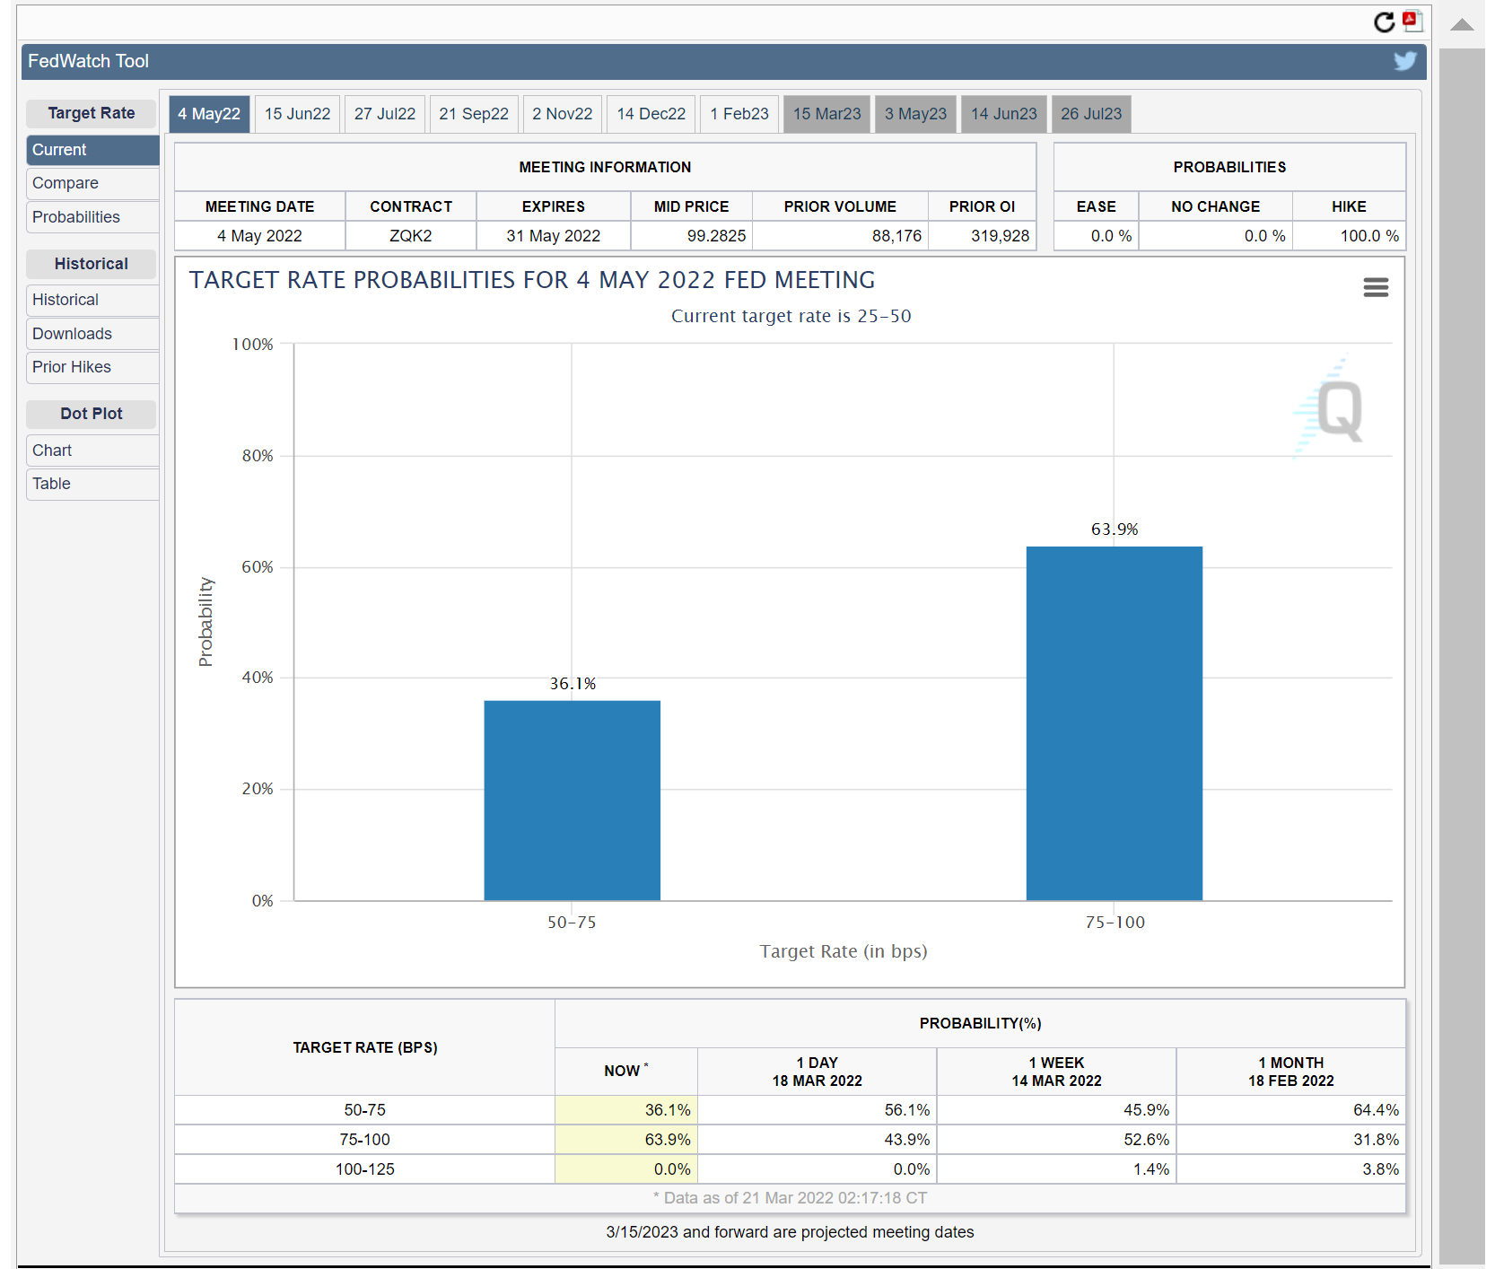Click the Twitter bird icon

click(1404, 61)
